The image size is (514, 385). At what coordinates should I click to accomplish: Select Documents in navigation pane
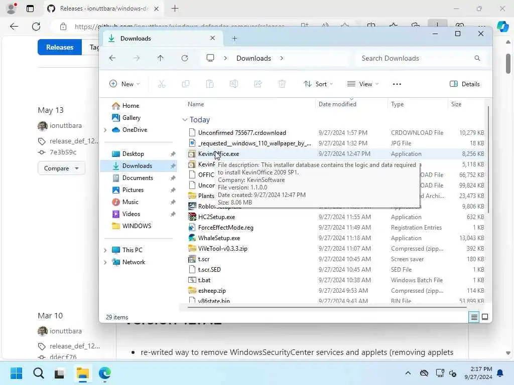[x=138, y=178]
